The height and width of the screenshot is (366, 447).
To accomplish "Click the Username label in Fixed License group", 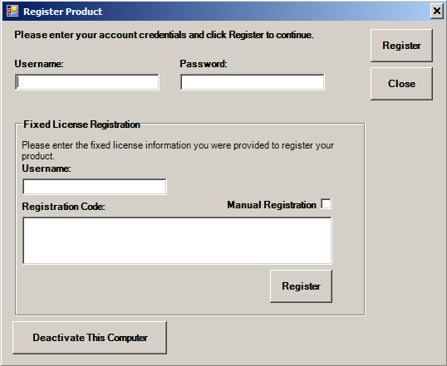I will click(47, 168).
